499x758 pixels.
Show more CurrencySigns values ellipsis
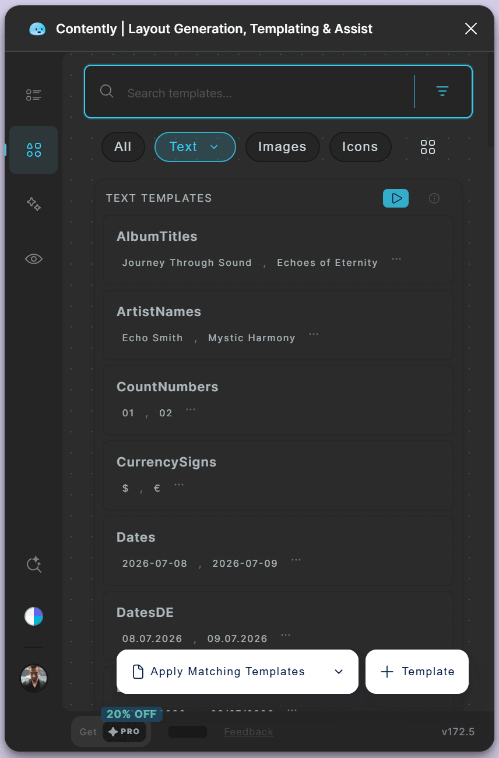coord(179,485)
